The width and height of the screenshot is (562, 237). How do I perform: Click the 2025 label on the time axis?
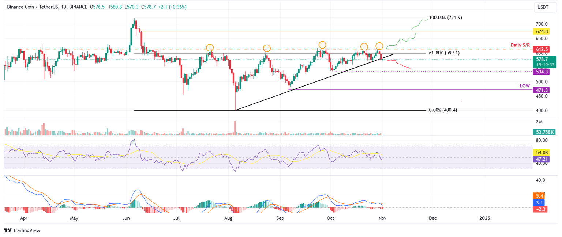point(485,218)
